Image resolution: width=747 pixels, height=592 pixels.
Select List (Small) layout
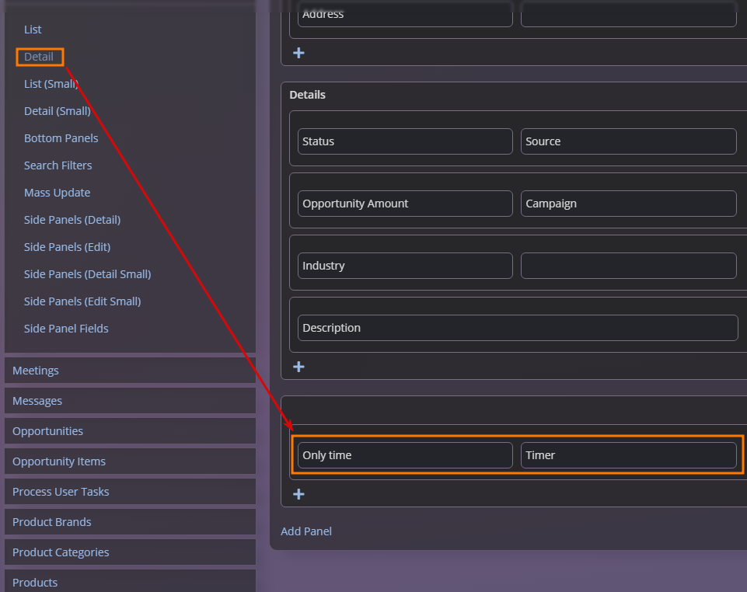[51, 84]
